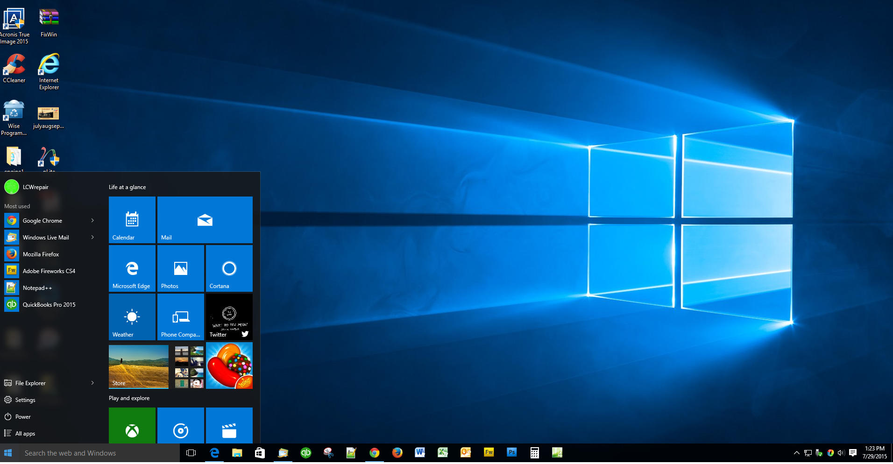The width and height of the screenshot is (893, 464).
Task: Select the julyaugsep desktop file
Action: click(49, 118)
